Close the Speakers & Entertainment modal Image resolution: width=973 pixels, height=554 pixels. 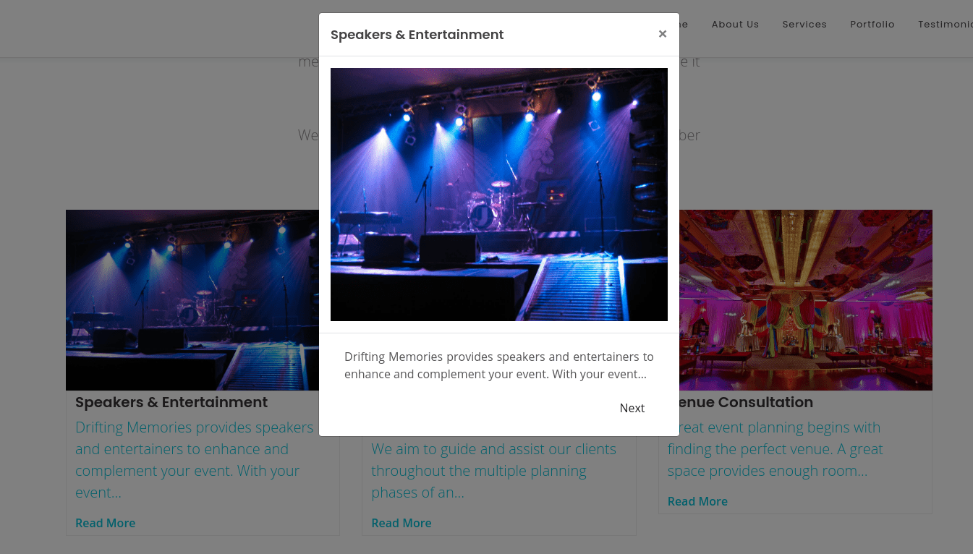point(662,34)
